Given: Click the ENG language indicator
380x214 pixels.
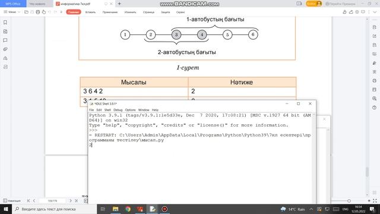Looking at the screenshot, I should [x=345, y=209].
